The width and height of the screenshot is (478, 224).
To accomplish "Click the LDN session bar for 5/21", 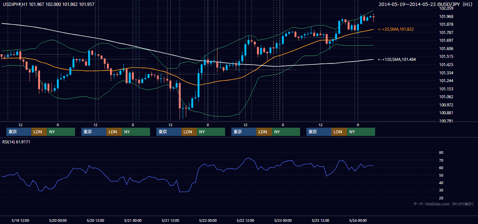I will click(x=189, y=132).
